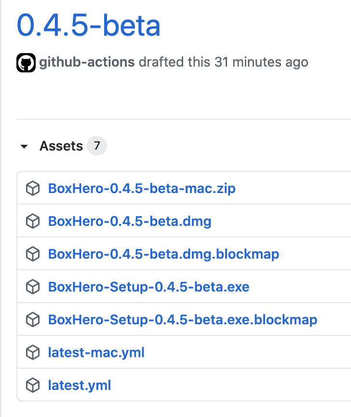Image resolution: width=351 pixels, height=417 pixels.
Task: Click package icon beside latest-mac.yml
Action: tap(32, 353)
